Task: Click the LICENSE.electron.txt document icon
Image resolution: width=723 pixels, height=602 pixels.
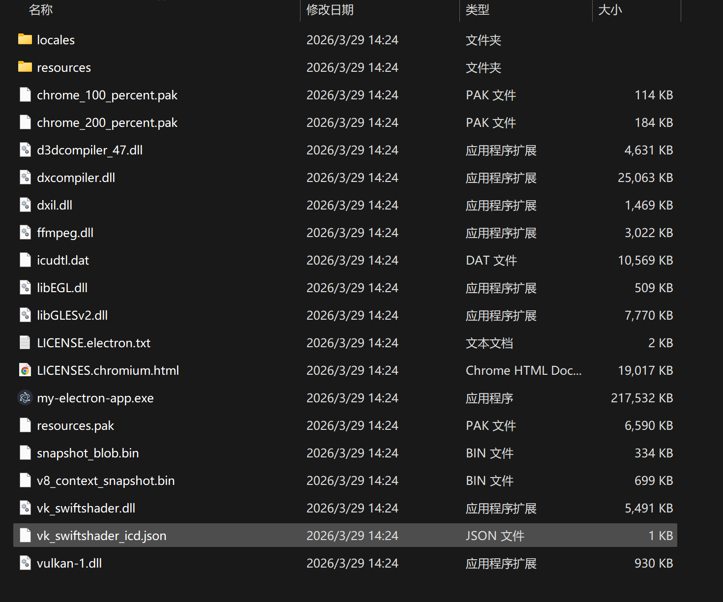Action: 25,342
